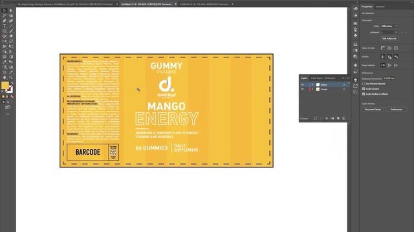Open Layers panel flyout menu

[348, 78]
